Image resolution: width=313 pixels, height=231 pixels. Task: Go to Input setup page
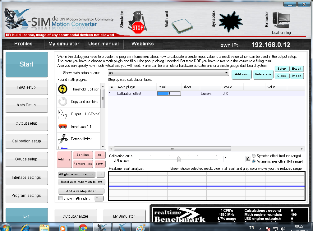pos(26,87)
